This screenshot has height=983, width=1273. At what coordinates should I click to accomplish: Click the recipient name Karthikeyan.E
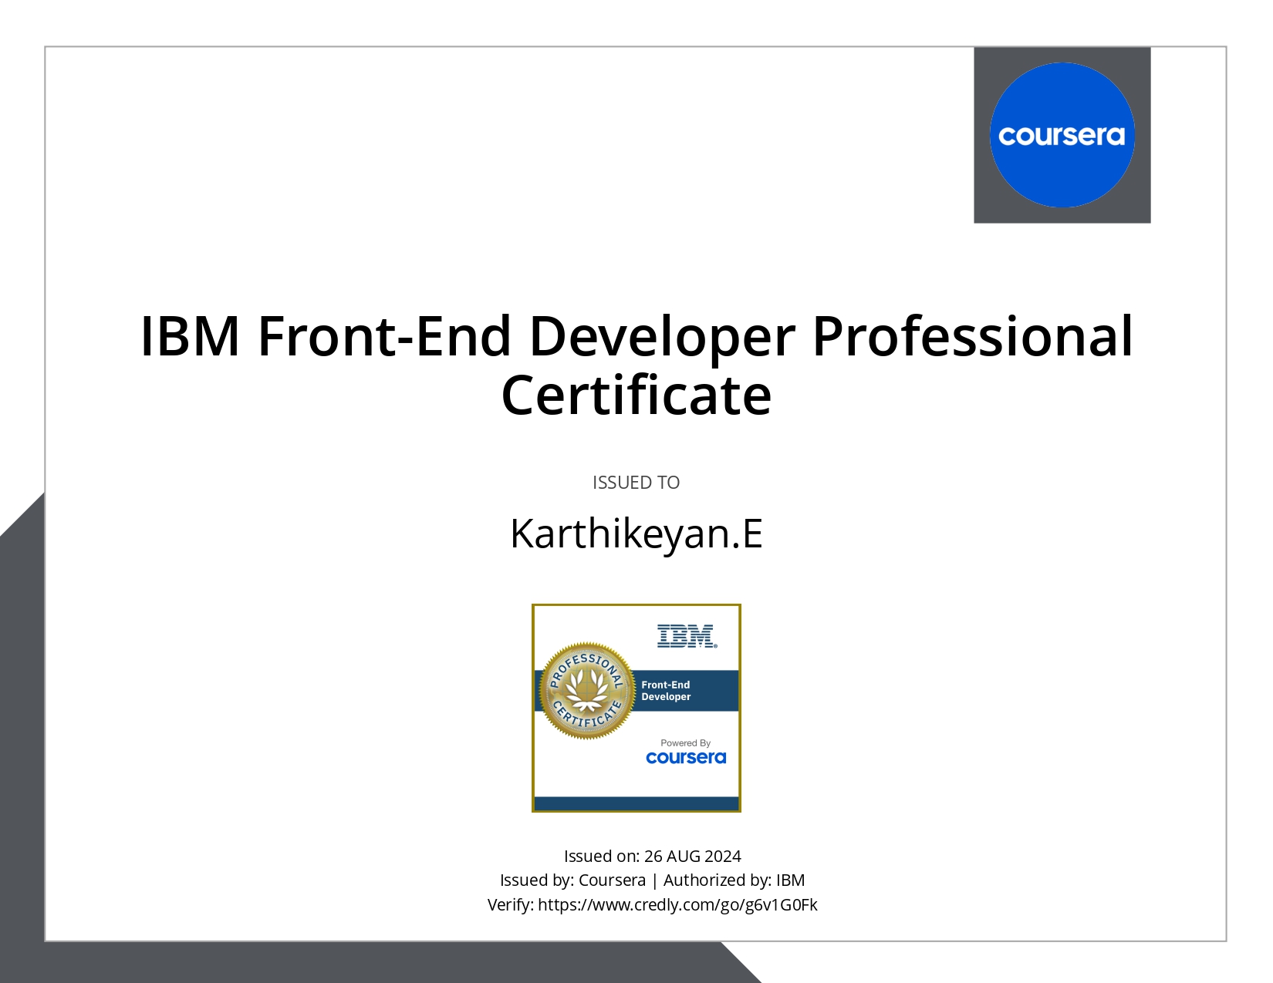click(x=636, y=534)
